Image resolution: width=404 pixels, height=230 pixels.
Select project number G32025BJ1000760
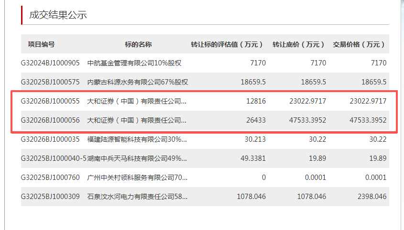pyautogui.click(x=50, y=177)
